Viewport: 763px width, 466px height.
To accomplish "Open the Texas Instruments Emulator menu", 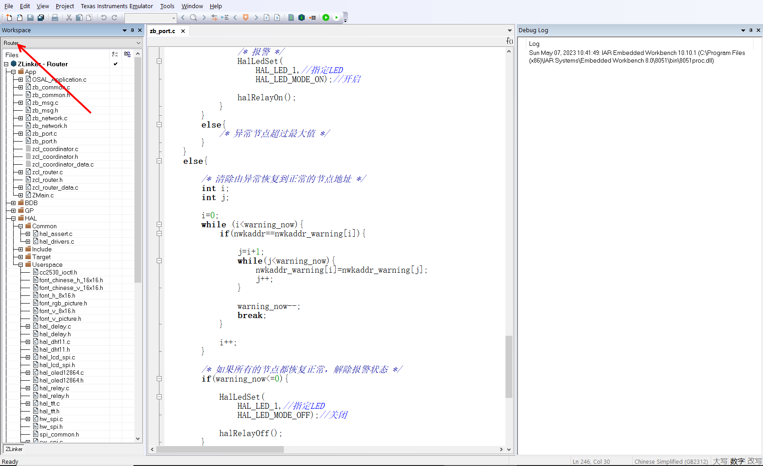I will 117,6.
